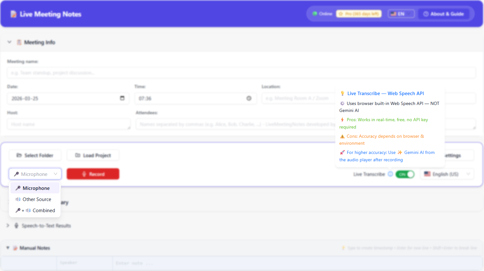Click the 'Cons: Accuracy depends on browser' line
This screenshot has height=271, width=484.
pyautogui.click(x=382, y=140)
